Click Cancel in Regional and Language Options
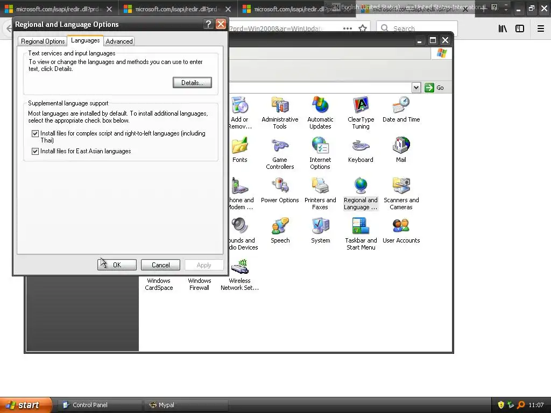This screenshot has width=551, height=413. (160, 265)
